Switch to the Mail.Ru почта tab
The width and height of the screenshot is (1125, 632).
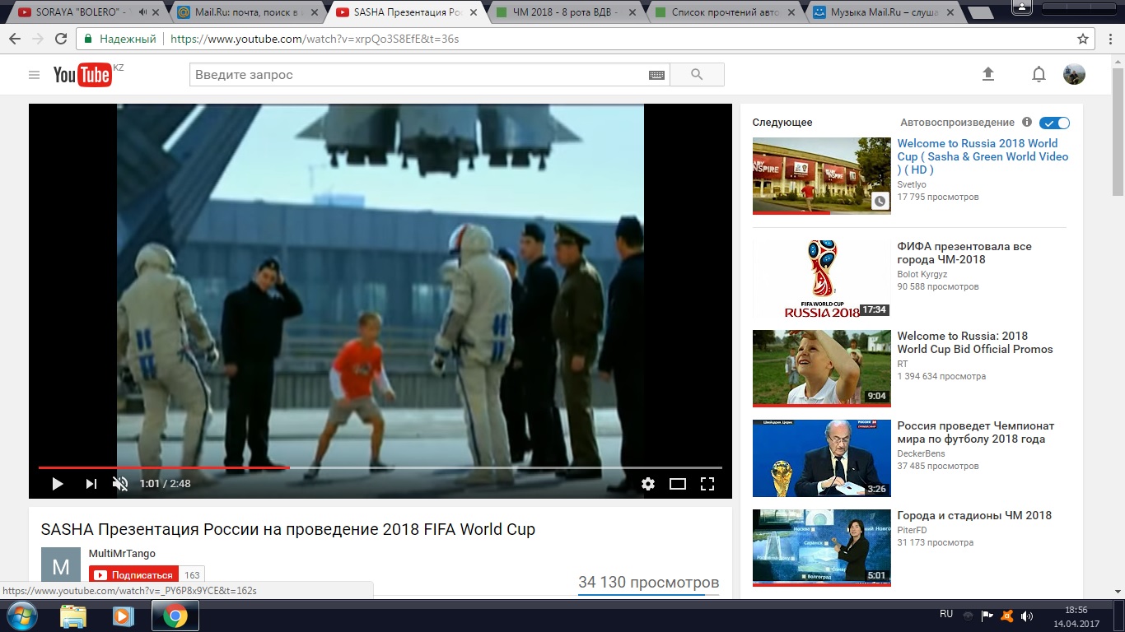[x=246, y=12]
